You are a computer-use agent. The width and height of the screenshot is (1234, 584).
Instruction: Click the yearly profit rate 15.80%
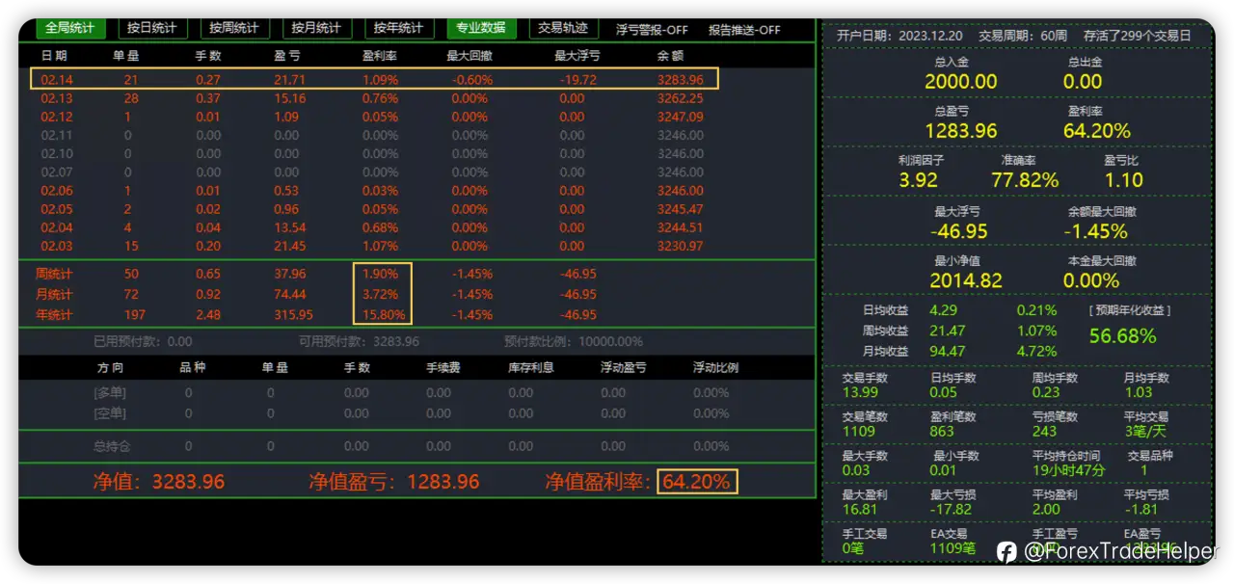(x=383, y=315)
